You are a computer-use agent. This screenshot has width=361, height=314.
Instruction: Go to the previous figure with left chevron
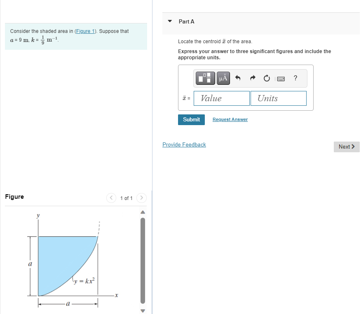(x=111, y=198)
